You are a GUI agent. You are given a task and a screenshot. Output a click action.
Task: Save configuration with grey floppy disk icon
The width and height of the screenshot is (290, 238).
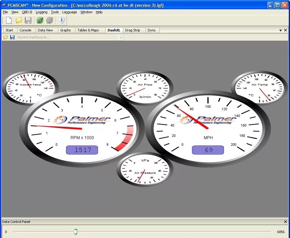click(x=28, y=20)
